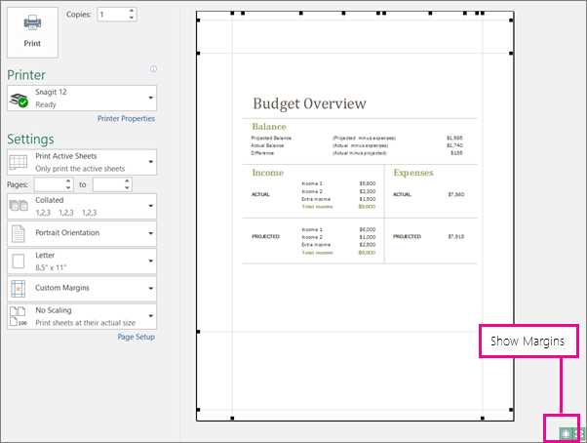This screenshot has height=443, width=587.
Task: Click 'Only print the active sheets' text
Action: pos(80,169)
